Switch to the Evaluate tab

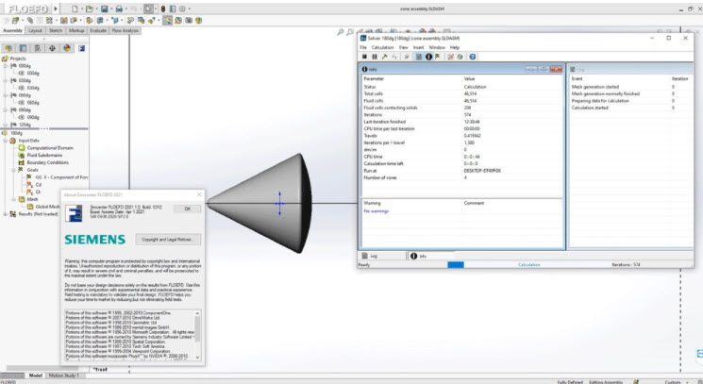click(98, 30)
